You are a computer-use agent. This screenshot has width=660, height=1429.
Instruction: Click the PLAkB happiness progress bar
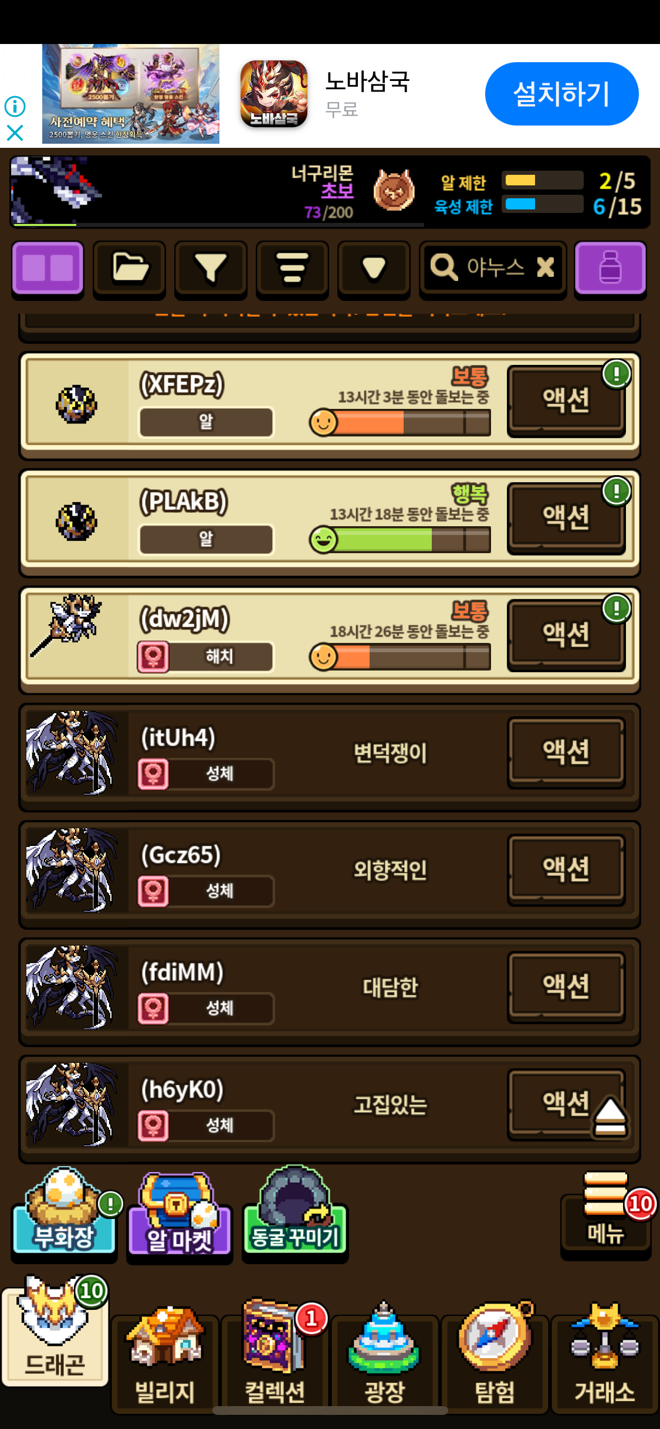400,540
